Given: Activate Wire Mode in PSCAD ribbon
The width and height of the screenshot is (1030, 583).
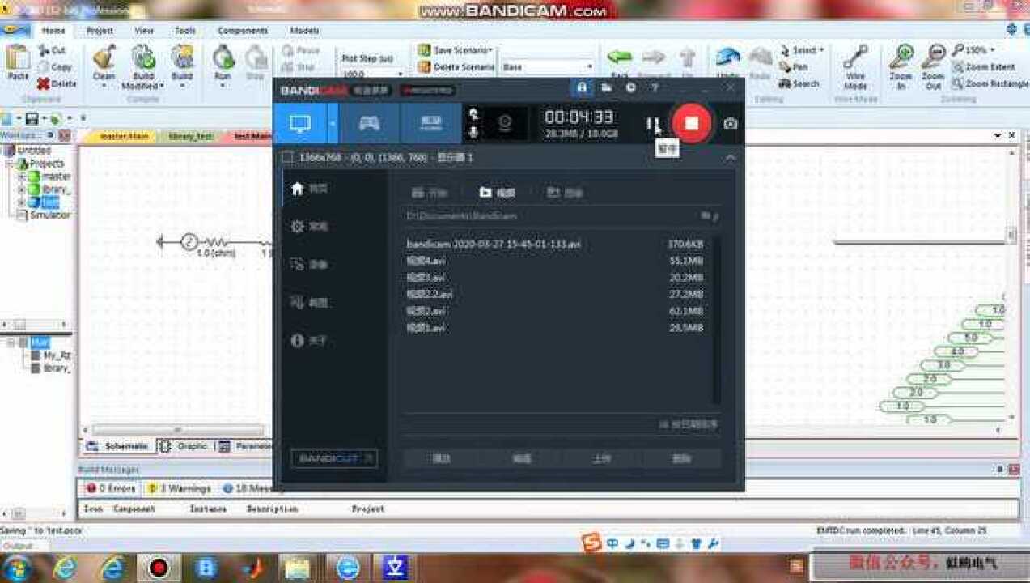Looking at the screenshot, I should pos(854,66).
